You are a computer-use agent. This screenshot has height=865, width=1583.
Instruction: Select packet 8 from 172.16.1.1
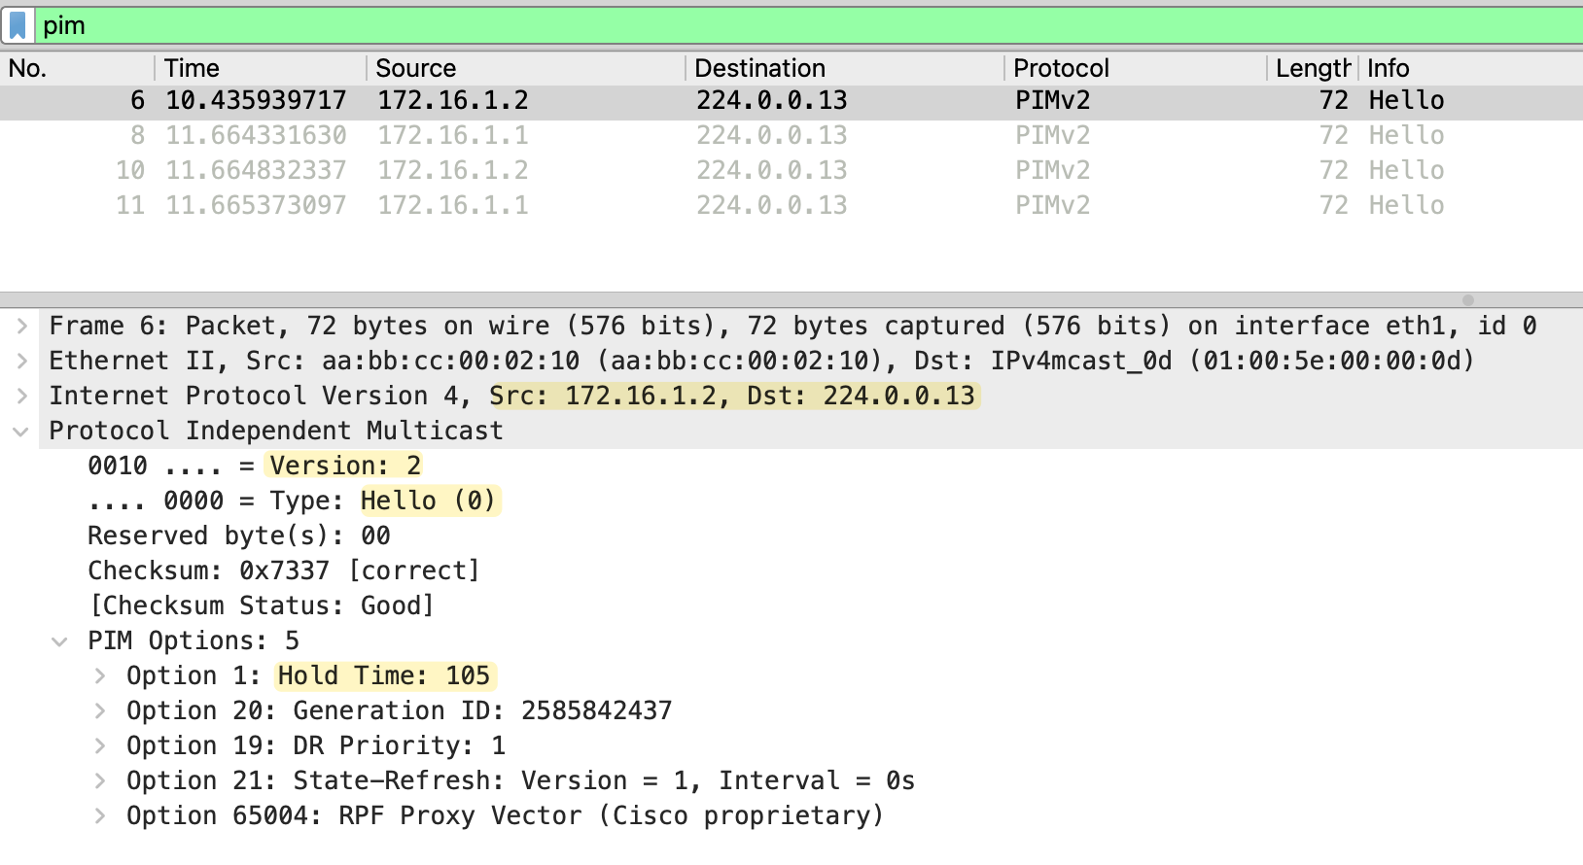(452, 135)
